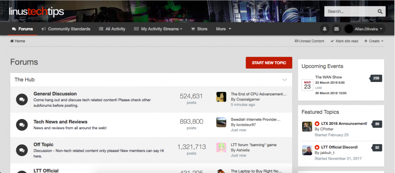The height and width of the screenshot is (173, 395).
Task: Click the Home breadcrumb
Action: click(x=18, y=41)
